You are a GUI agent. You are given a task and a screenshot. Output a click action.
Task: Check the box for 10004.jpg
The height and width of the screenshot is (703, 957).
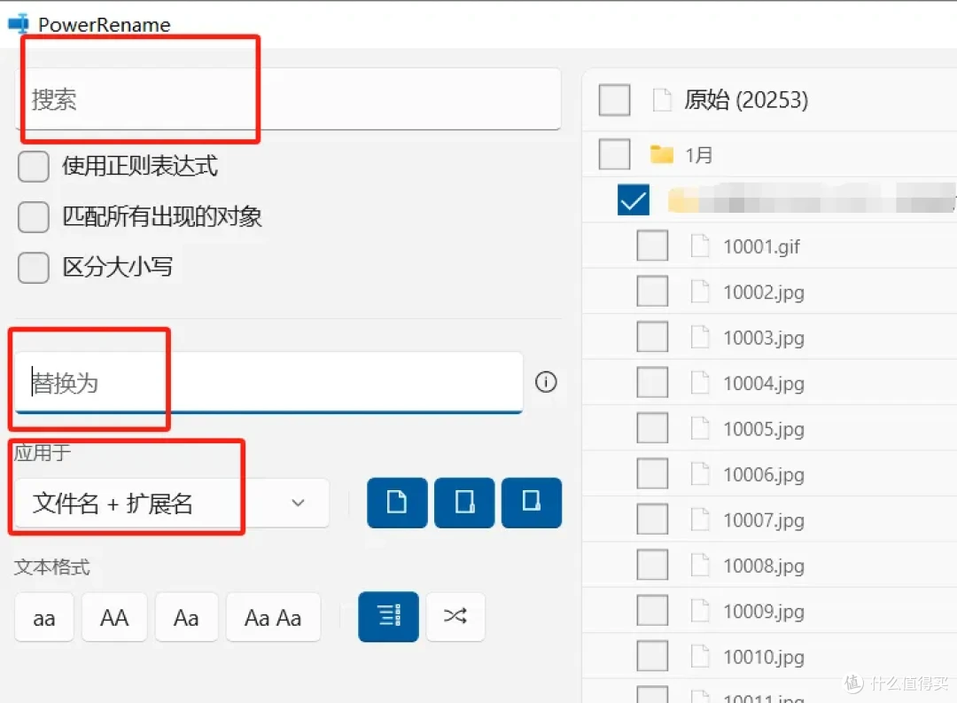(652, 382)
